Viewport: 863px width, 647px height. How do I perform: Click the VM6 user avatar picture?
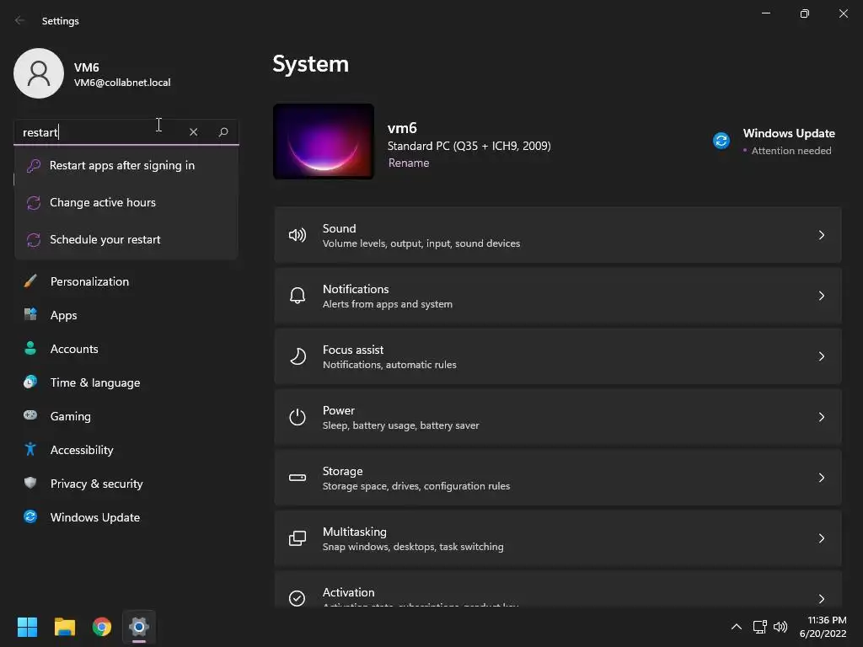point(39,73)
